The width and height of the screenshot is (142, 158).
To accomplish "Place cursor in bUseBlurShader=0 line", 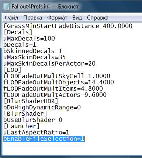I will (x=33, y=120).
